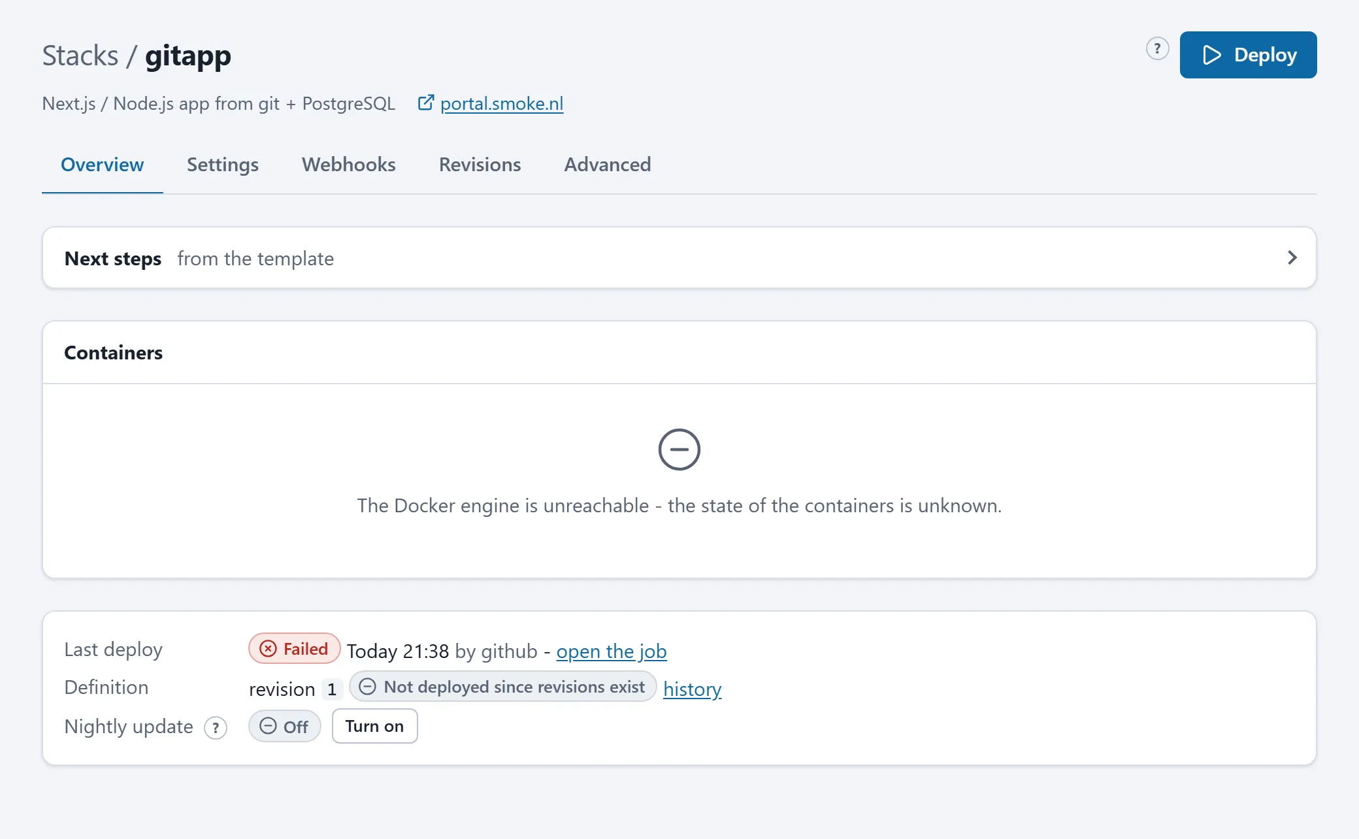Open the Revisions tab
Image resolution: width=1359 pixels, height=839 pixels.
480,164
